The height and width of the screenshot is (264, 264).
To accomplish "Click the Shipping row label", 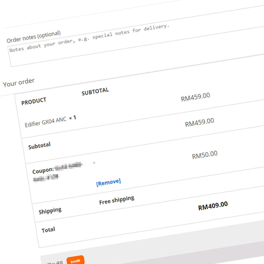I will pyautogui.click(x=50, y=211).
